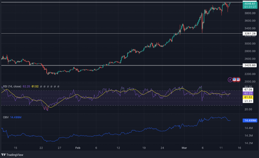Screen dimensions: 259x158
Task: Click the 3400.00 price scale label
Action: pyautogui.click(x=250, y=28)
